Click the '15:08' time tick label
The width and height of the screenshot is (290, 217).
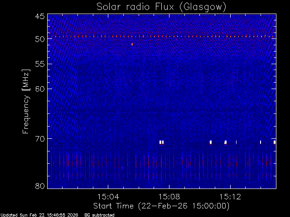coord(169,197)
